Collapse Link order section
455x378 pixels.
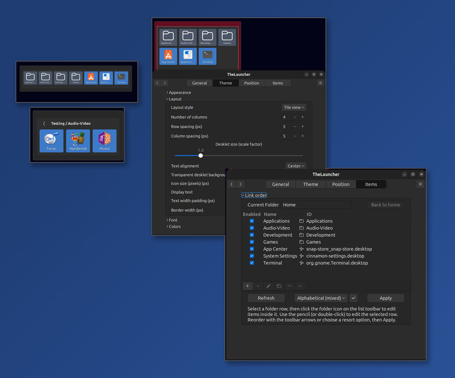point(254,195)
